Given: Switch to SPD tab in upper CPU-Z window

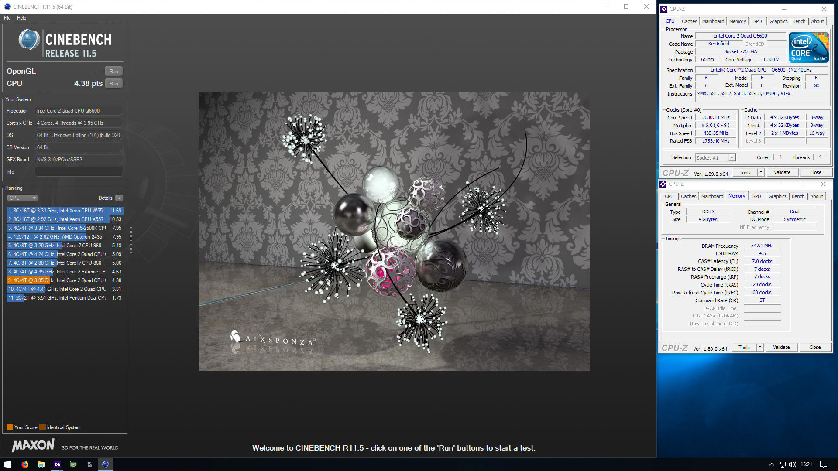Looking at the screenshot, I should click(x=757, y=21).
